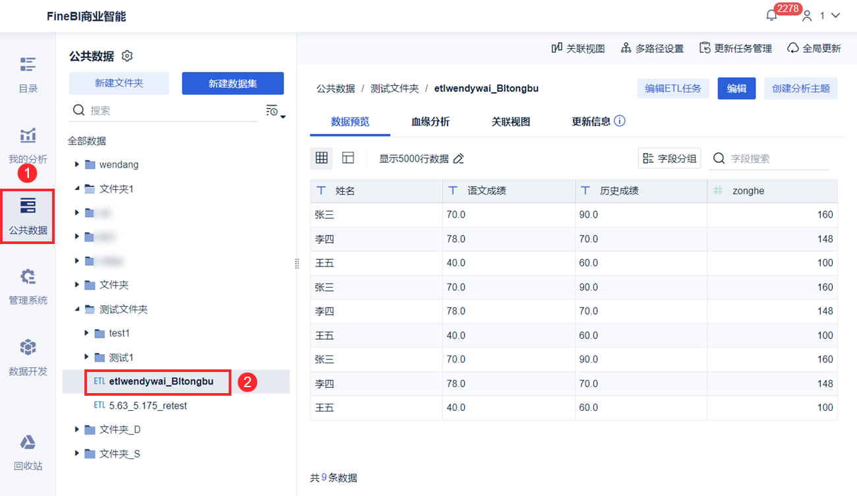857x496 pixels.
Task: Trigger 全局更新 from top toolbar
Action: pyautogui.click(x=814, y=48)
